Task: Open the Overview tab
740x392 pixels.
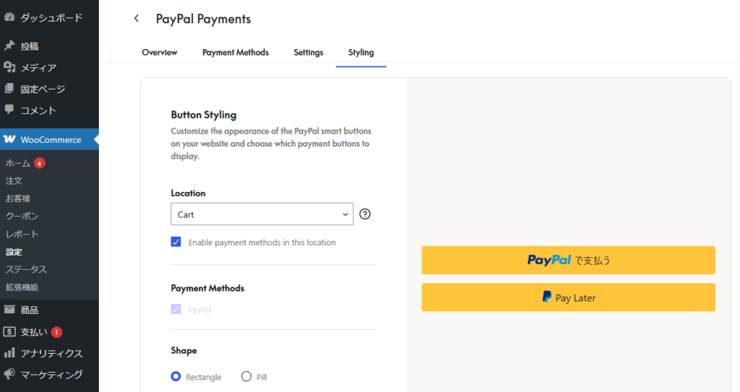Action: (160, 53)
